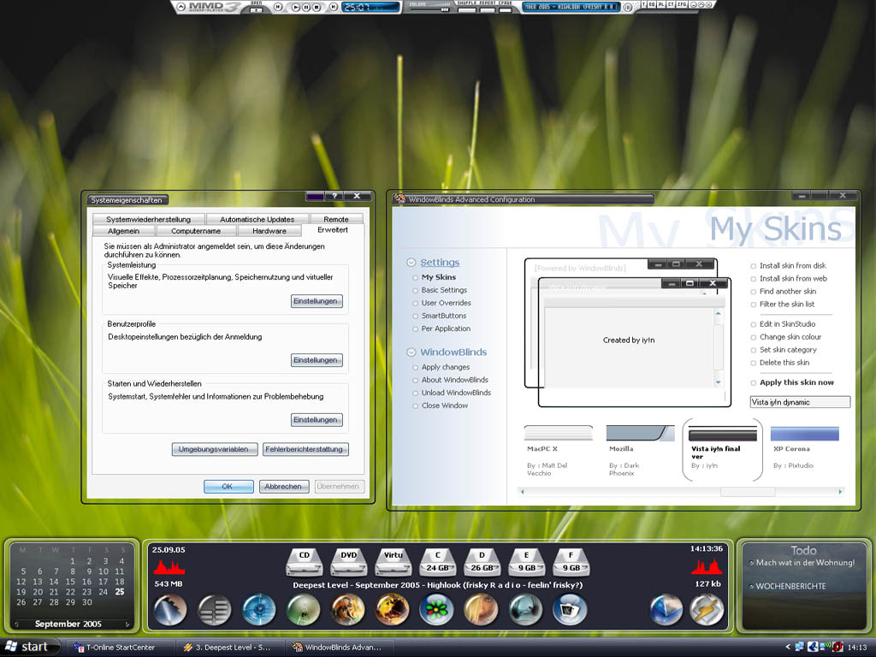This screenshot has height=657, width=876.
Task: Open SmartButtons in WindowBlinds sidebar
Action: point(444,316)
